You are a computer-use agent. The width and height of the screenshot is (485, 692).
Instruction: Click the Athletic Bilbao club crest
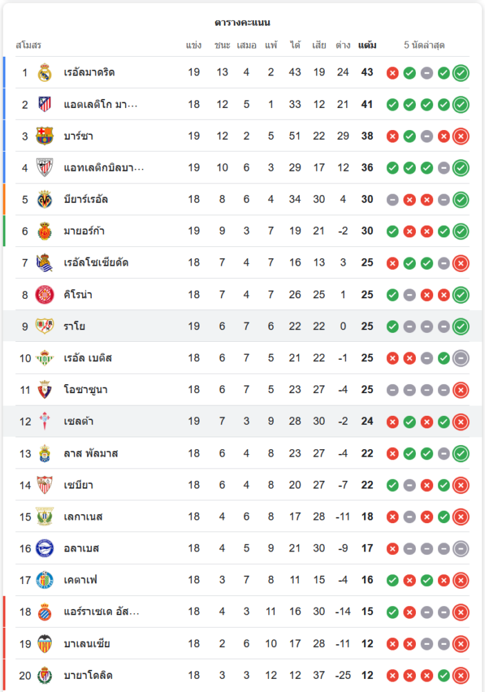click(45, 168)
